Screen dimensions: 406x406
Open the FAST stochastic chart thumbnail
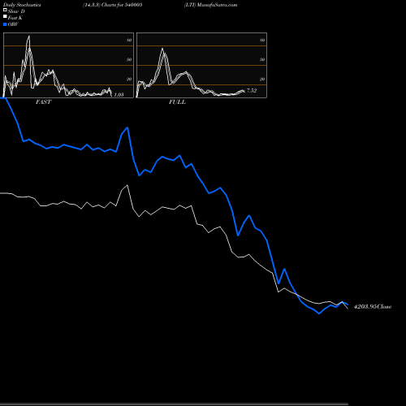[68, 65]
